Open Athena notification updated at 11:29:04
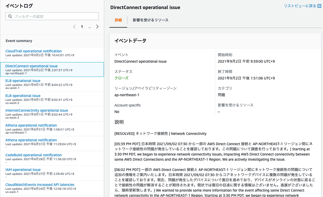323x197 pixels. 31,140
